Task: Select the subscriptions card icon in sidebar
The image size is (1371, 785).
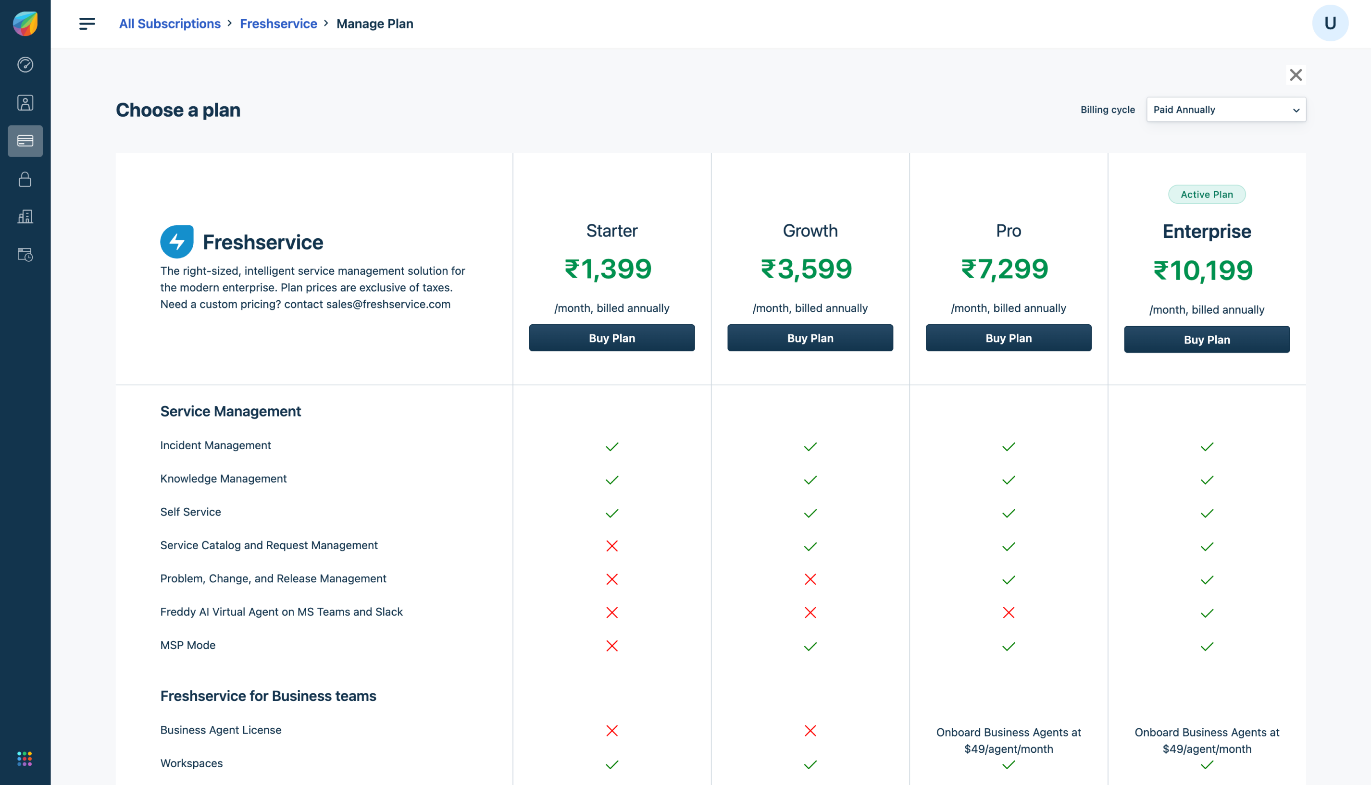Action: (x=25, y=141)
